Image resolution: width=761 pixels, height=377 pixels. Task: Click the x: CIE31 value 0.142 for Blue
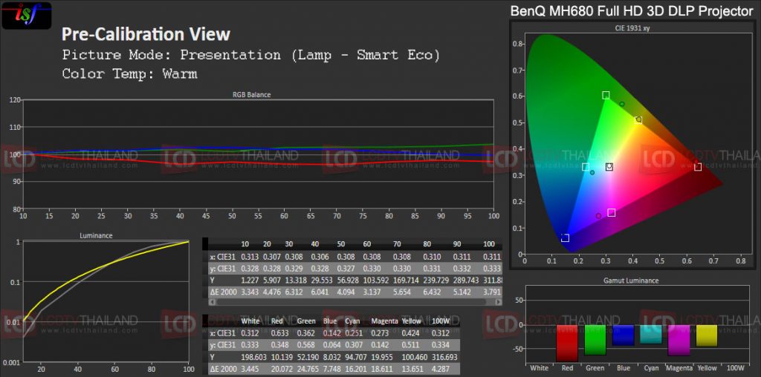click(x=331, y=333)
